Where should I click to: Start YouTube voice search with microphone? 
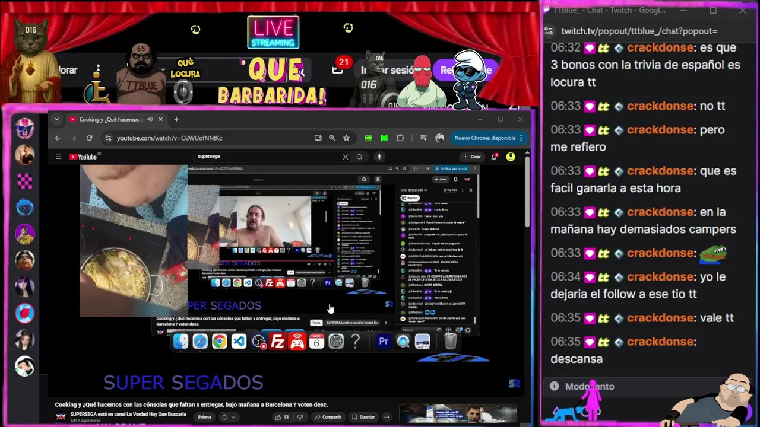click(x=379, y=157)
